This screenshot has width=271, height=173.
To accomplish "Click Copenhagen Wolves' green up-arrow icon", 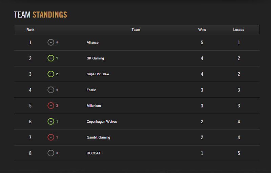I will tap(51, 122).
